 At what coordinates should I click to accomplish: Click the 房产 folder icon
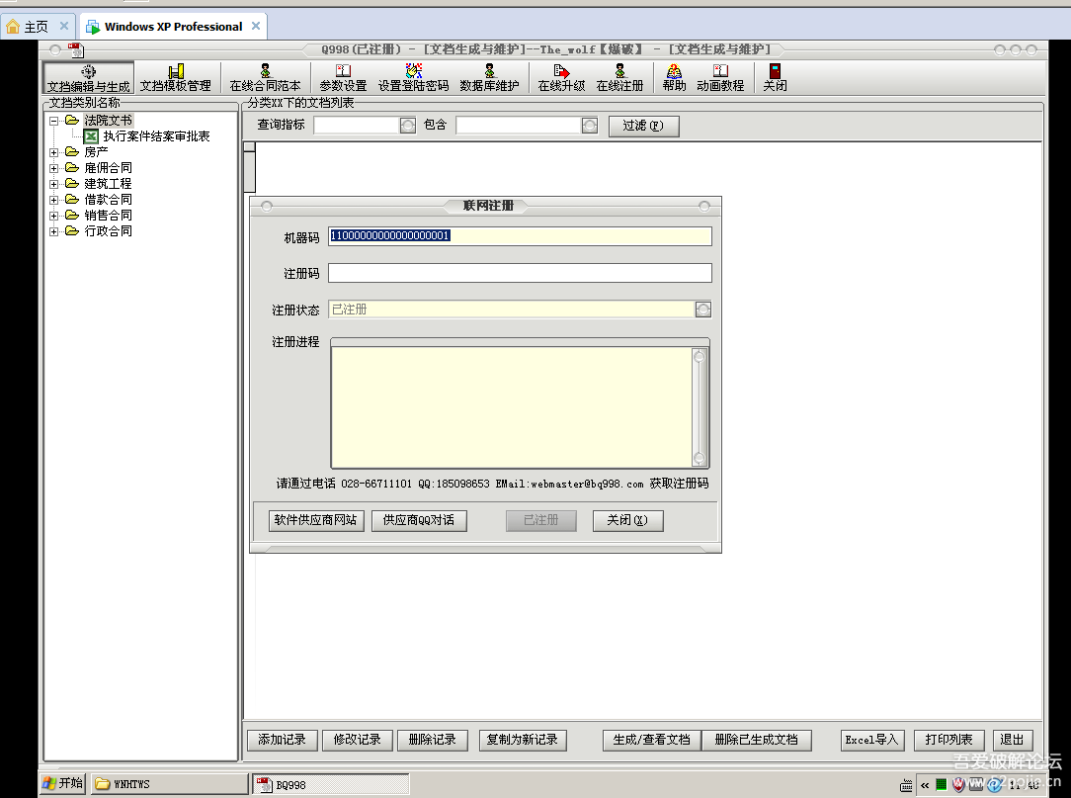72,152
